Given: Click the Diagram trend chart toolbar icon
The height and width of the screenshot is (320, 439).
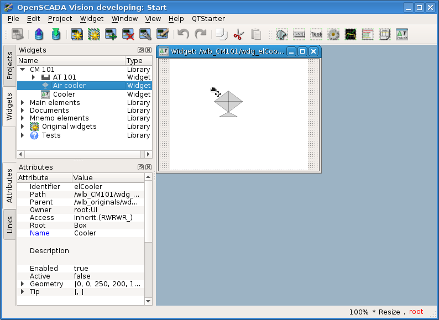Looking at the screenshot, I should pyautogui.click(x=351, y=34).
